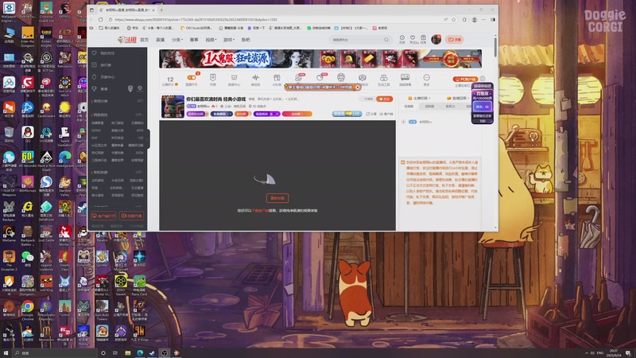Open WeChat desktop shortcut

coord(28,259)
